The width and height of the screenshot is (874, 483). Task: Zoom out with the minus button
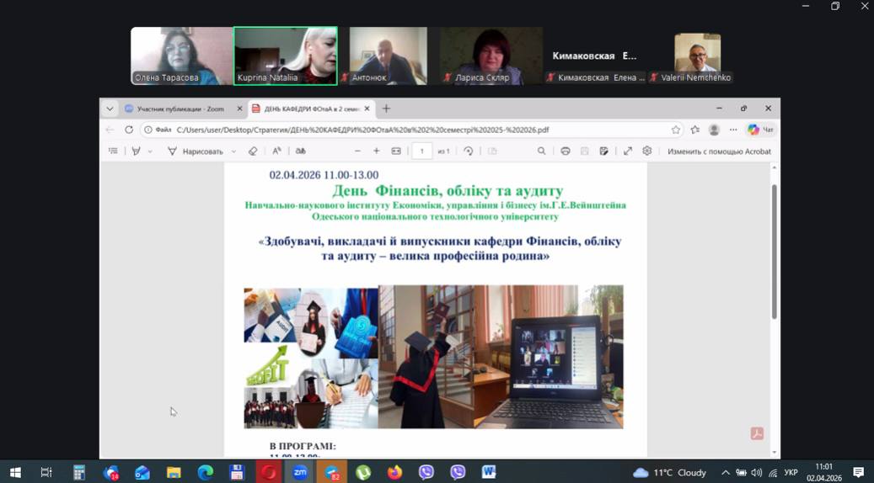pyautogui.click(x=357, y=151)
